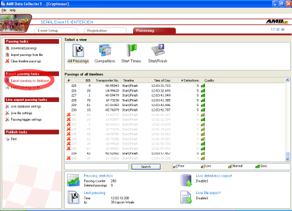Open the Competitors view
Image resolution: width=292 pixels, height=211 pixels.
coord(105,54)
